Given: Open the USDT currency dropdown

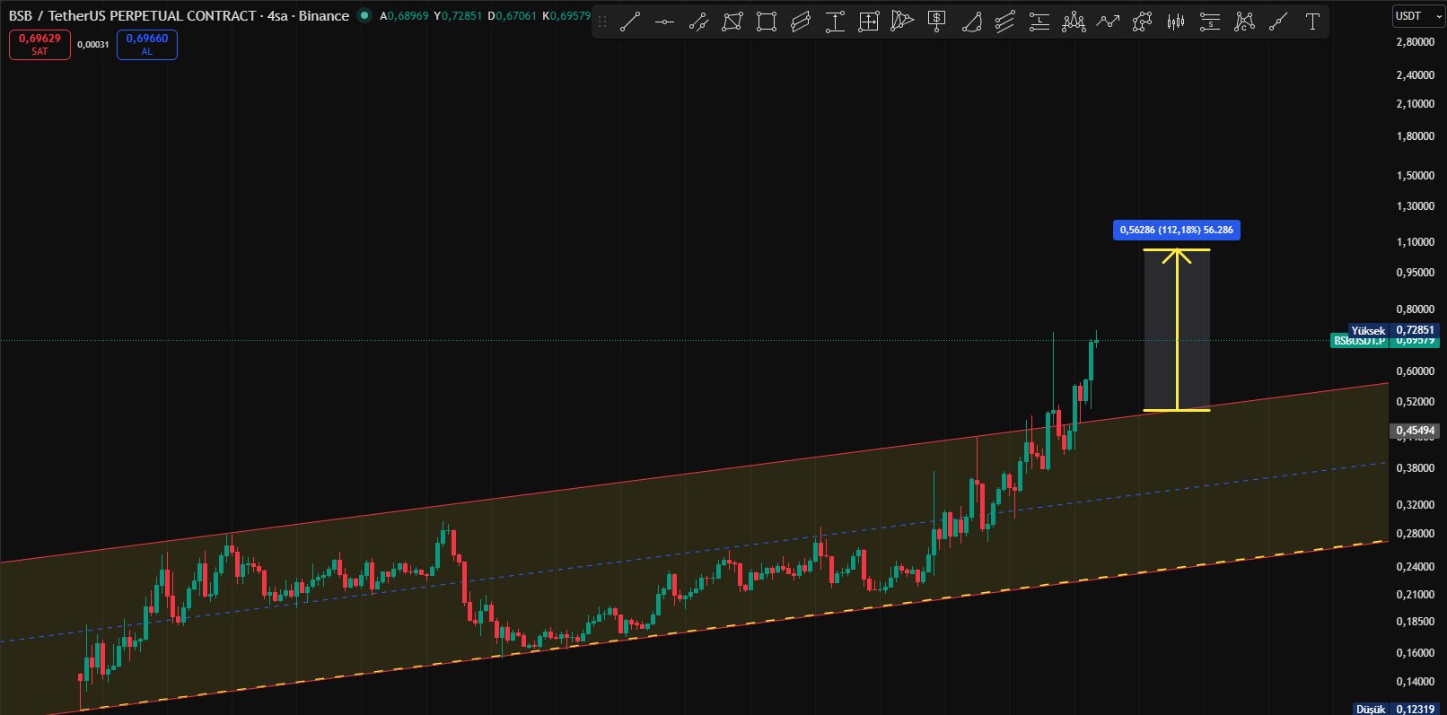Looking at the screenshot, I should (x=1417, y=15).
